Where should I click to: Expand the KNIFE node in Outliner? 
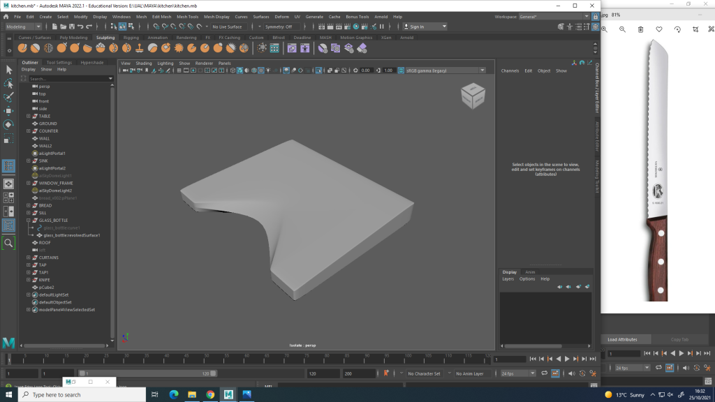28,280
